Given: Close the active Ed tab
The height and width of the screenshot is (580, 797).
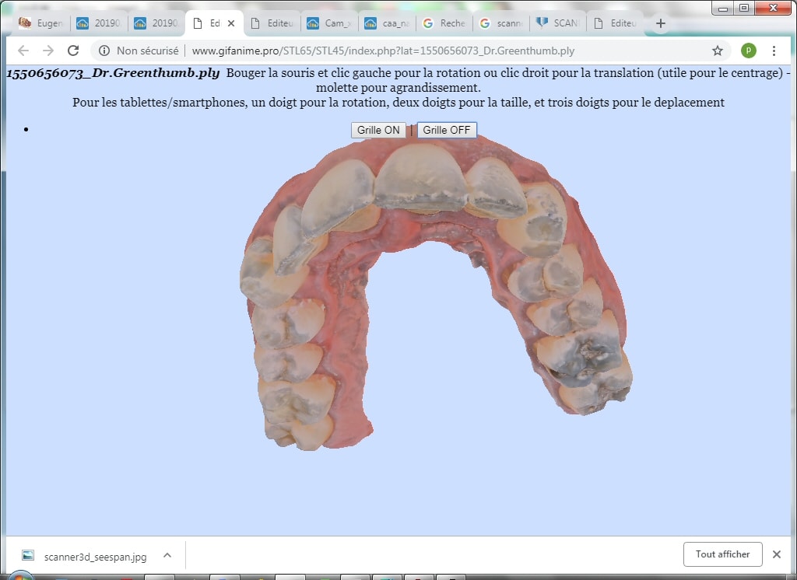Looking at the screenshot, I should click(x=230, y=23).
